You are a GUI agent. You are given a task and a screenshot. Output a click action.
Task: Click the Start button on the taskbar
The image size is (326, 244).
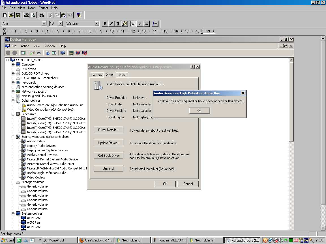(7, 240)
